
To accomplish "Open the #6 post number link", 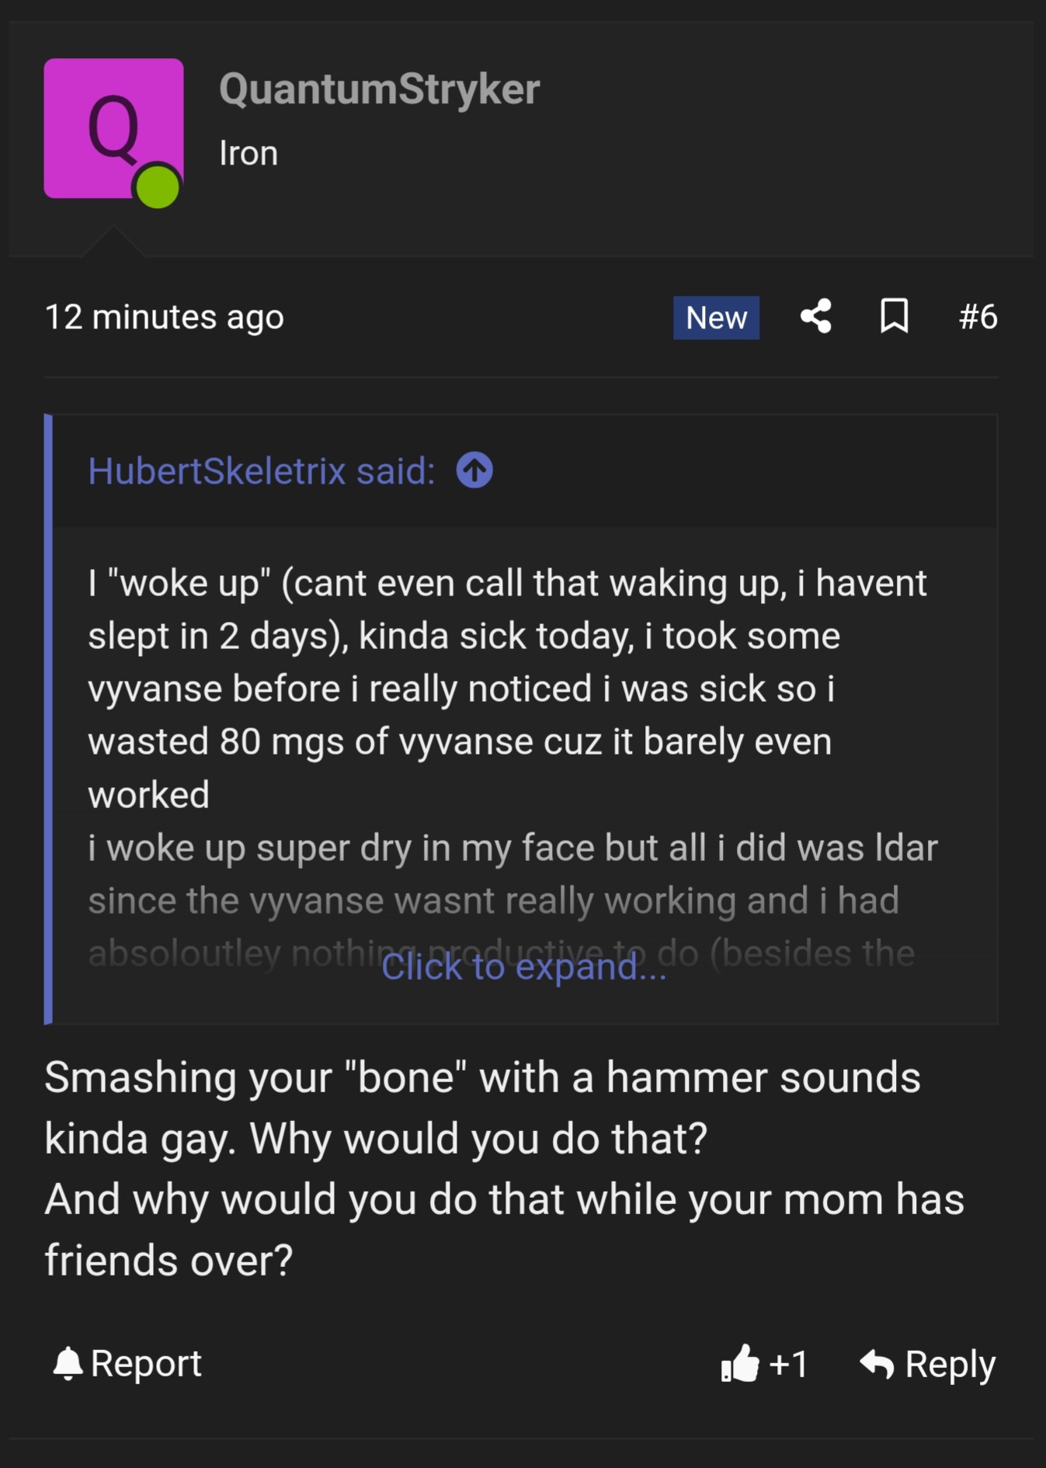I will point(978,317).
